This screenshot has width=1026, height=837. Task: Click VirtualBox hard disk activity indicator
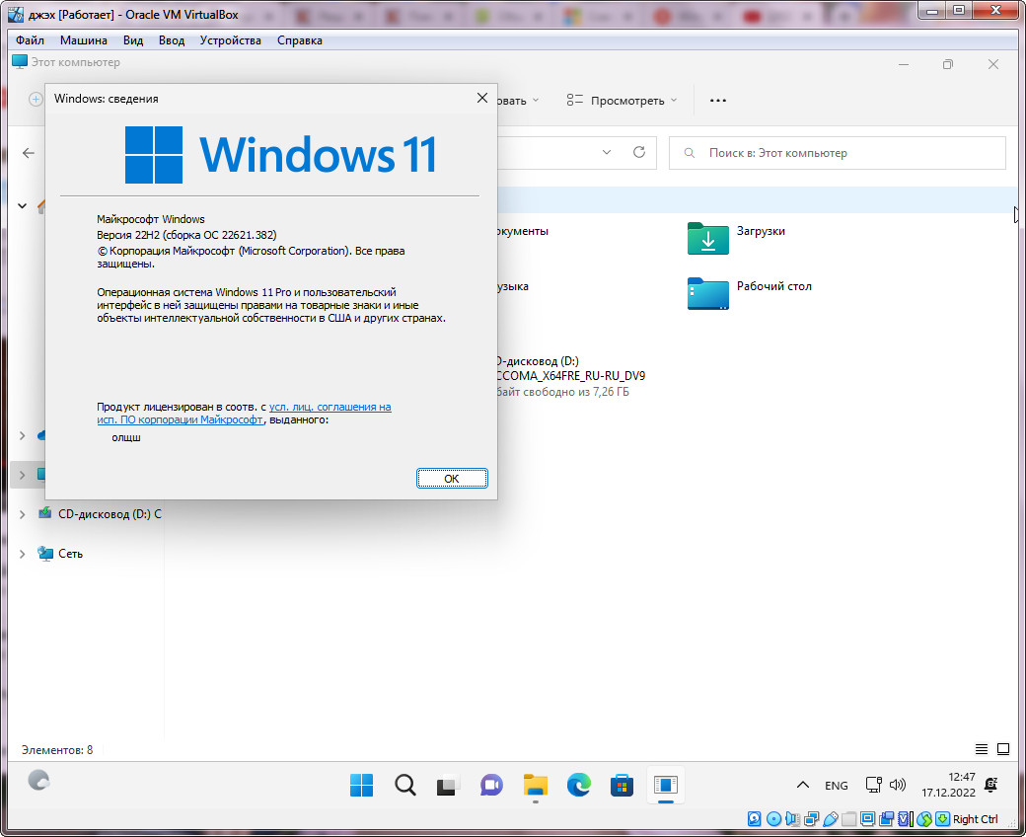[754, 818]
